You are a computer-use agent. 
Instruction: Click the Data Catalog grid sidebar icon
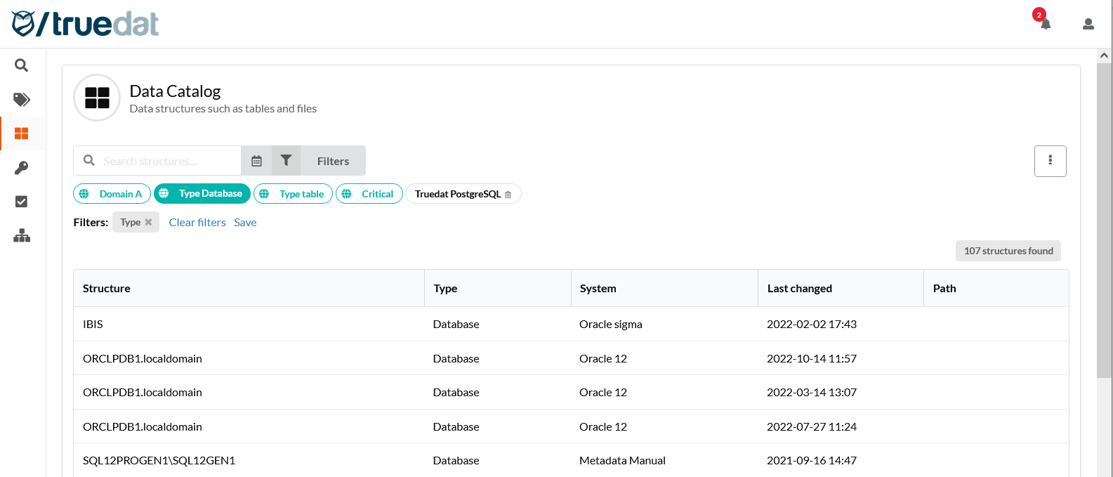tap(22, 133)
